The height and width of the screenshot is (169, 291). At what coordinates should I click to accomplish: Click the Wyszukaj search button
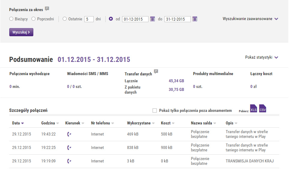[21, 32]
